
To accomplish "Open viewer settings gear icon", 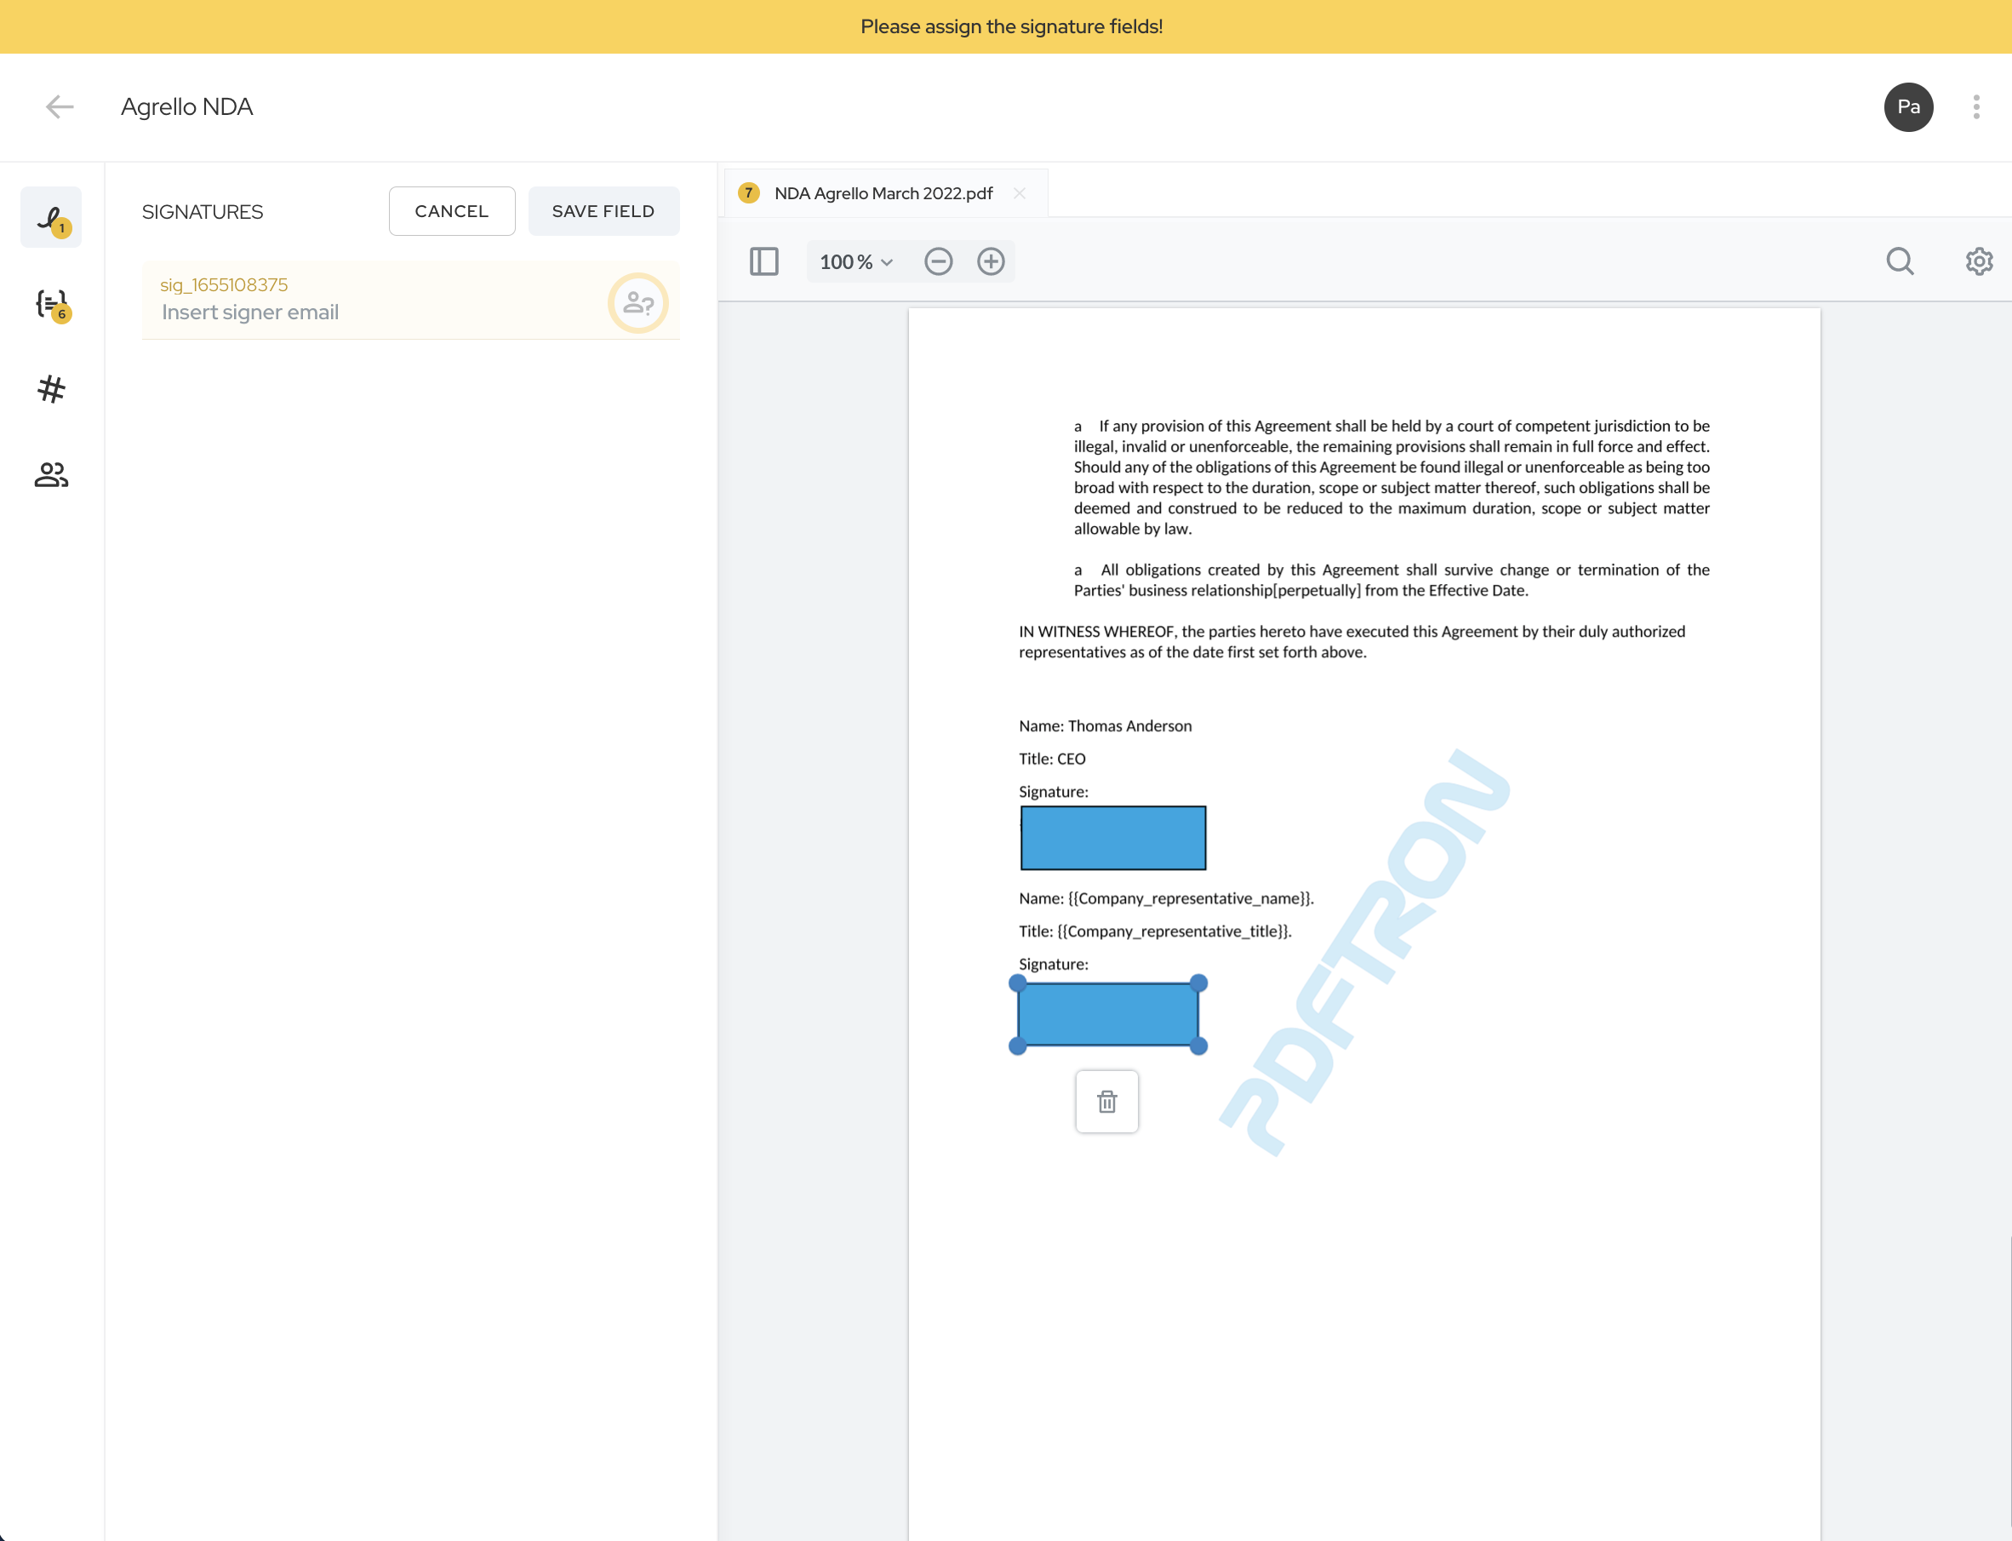I will (1979, 261).
